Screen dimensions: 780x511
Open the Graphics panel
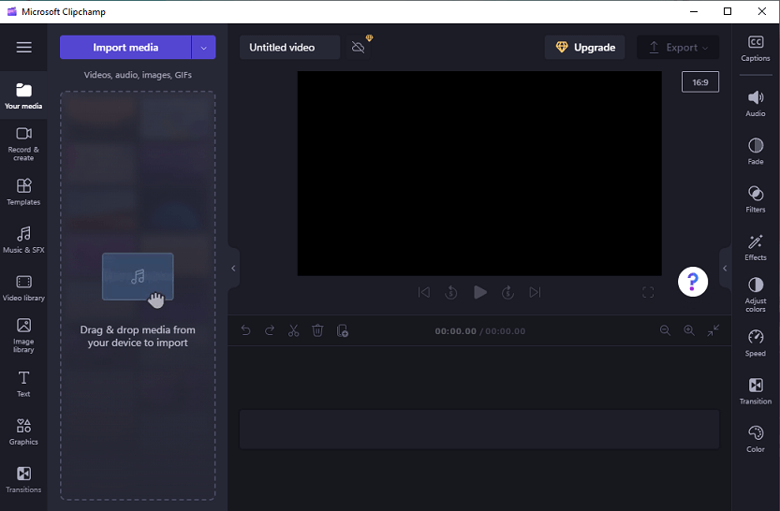23,431
